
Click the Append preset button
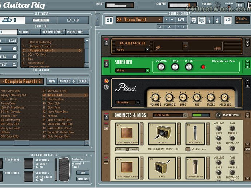tap(67, 81)
